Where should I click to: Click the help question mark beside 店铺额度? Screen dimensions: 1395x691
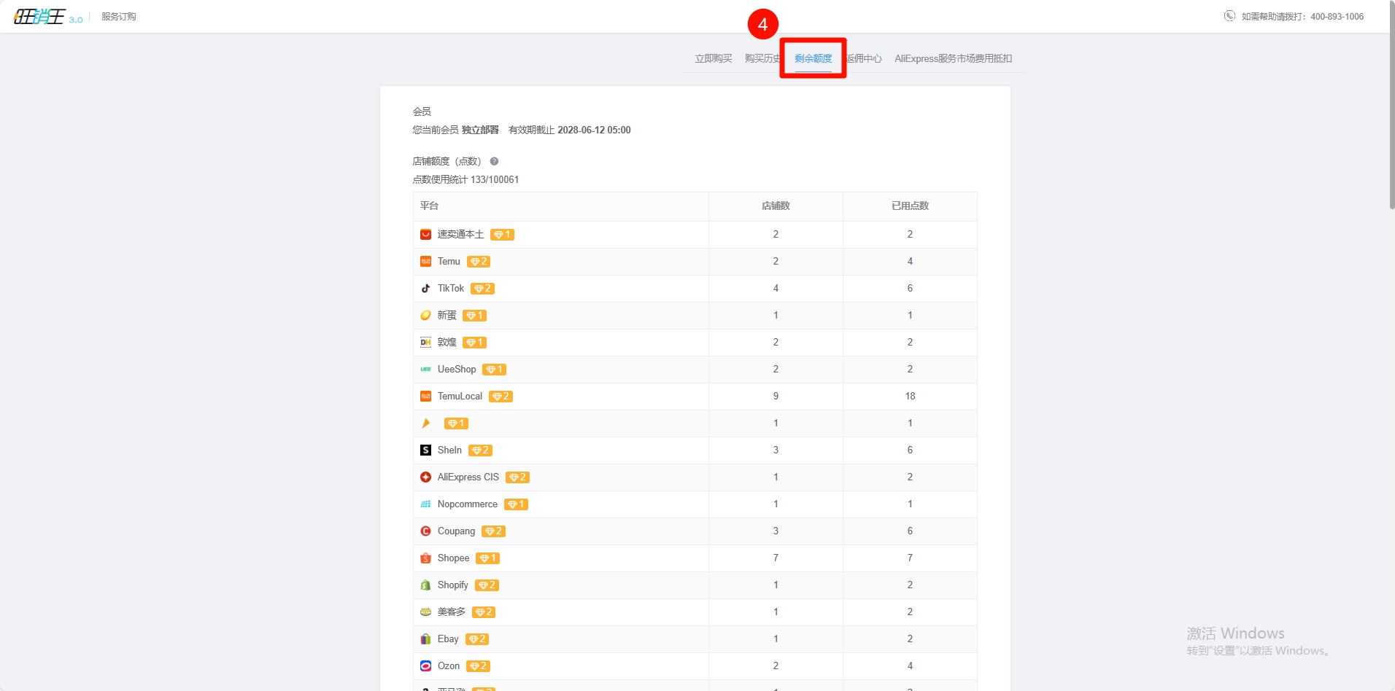coord(494,161)
